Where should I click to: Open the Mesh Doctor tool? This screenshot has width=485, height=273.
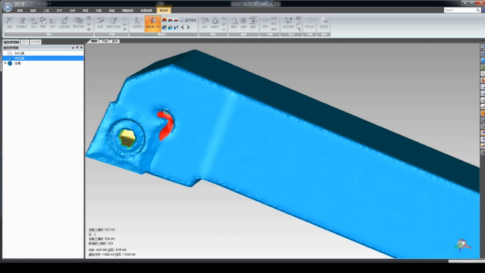coord(22,23)
